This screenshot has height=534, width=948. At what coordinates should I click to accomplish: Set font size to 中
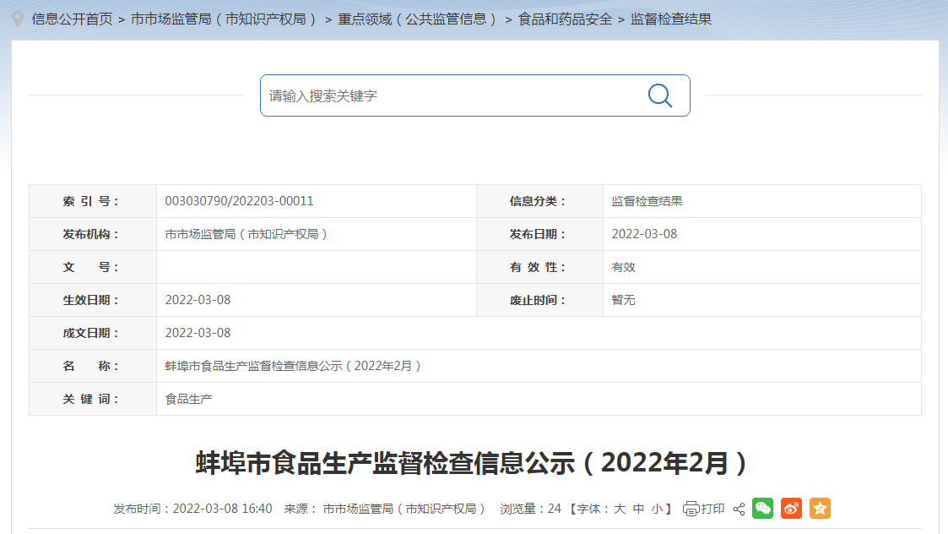(x=638, y=509)
